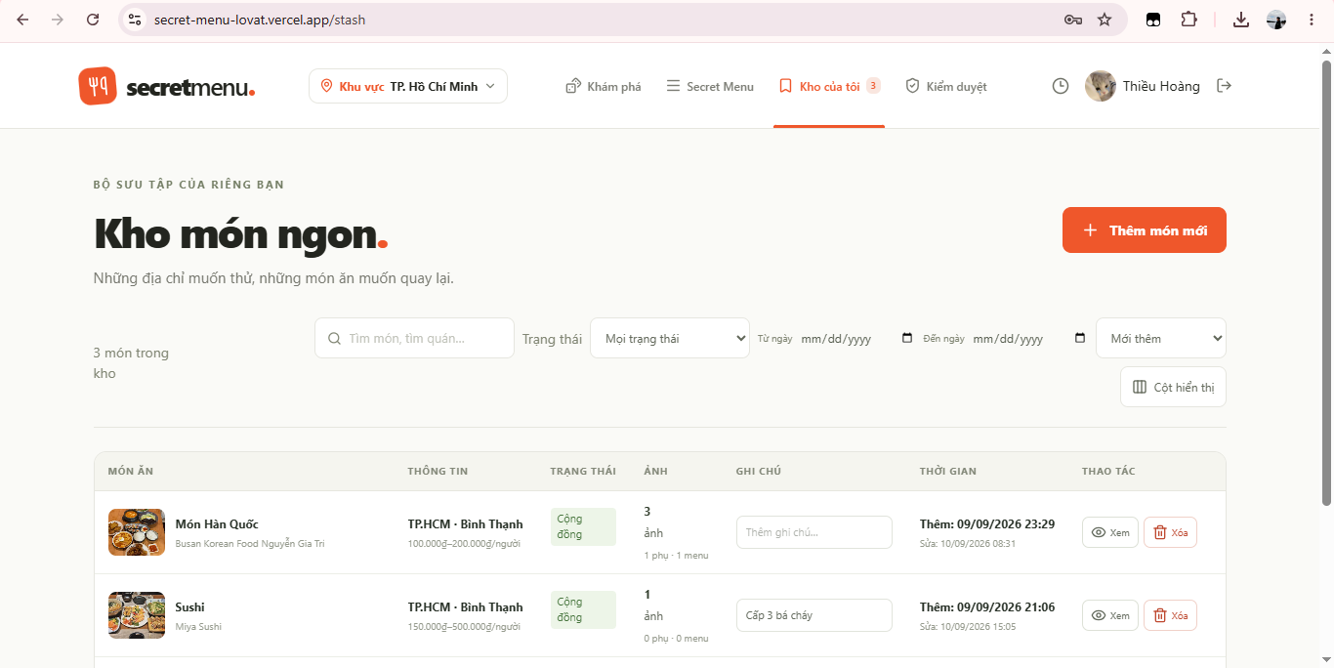Click the secretmenu fork logo icon
Screen dimensions: 1334x668
98,86
